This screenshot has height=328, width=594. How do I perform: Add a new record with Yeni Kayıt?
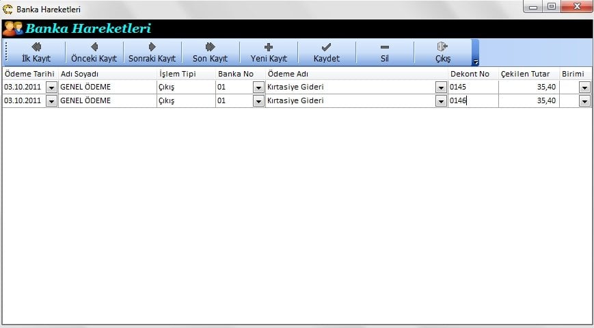269,52
